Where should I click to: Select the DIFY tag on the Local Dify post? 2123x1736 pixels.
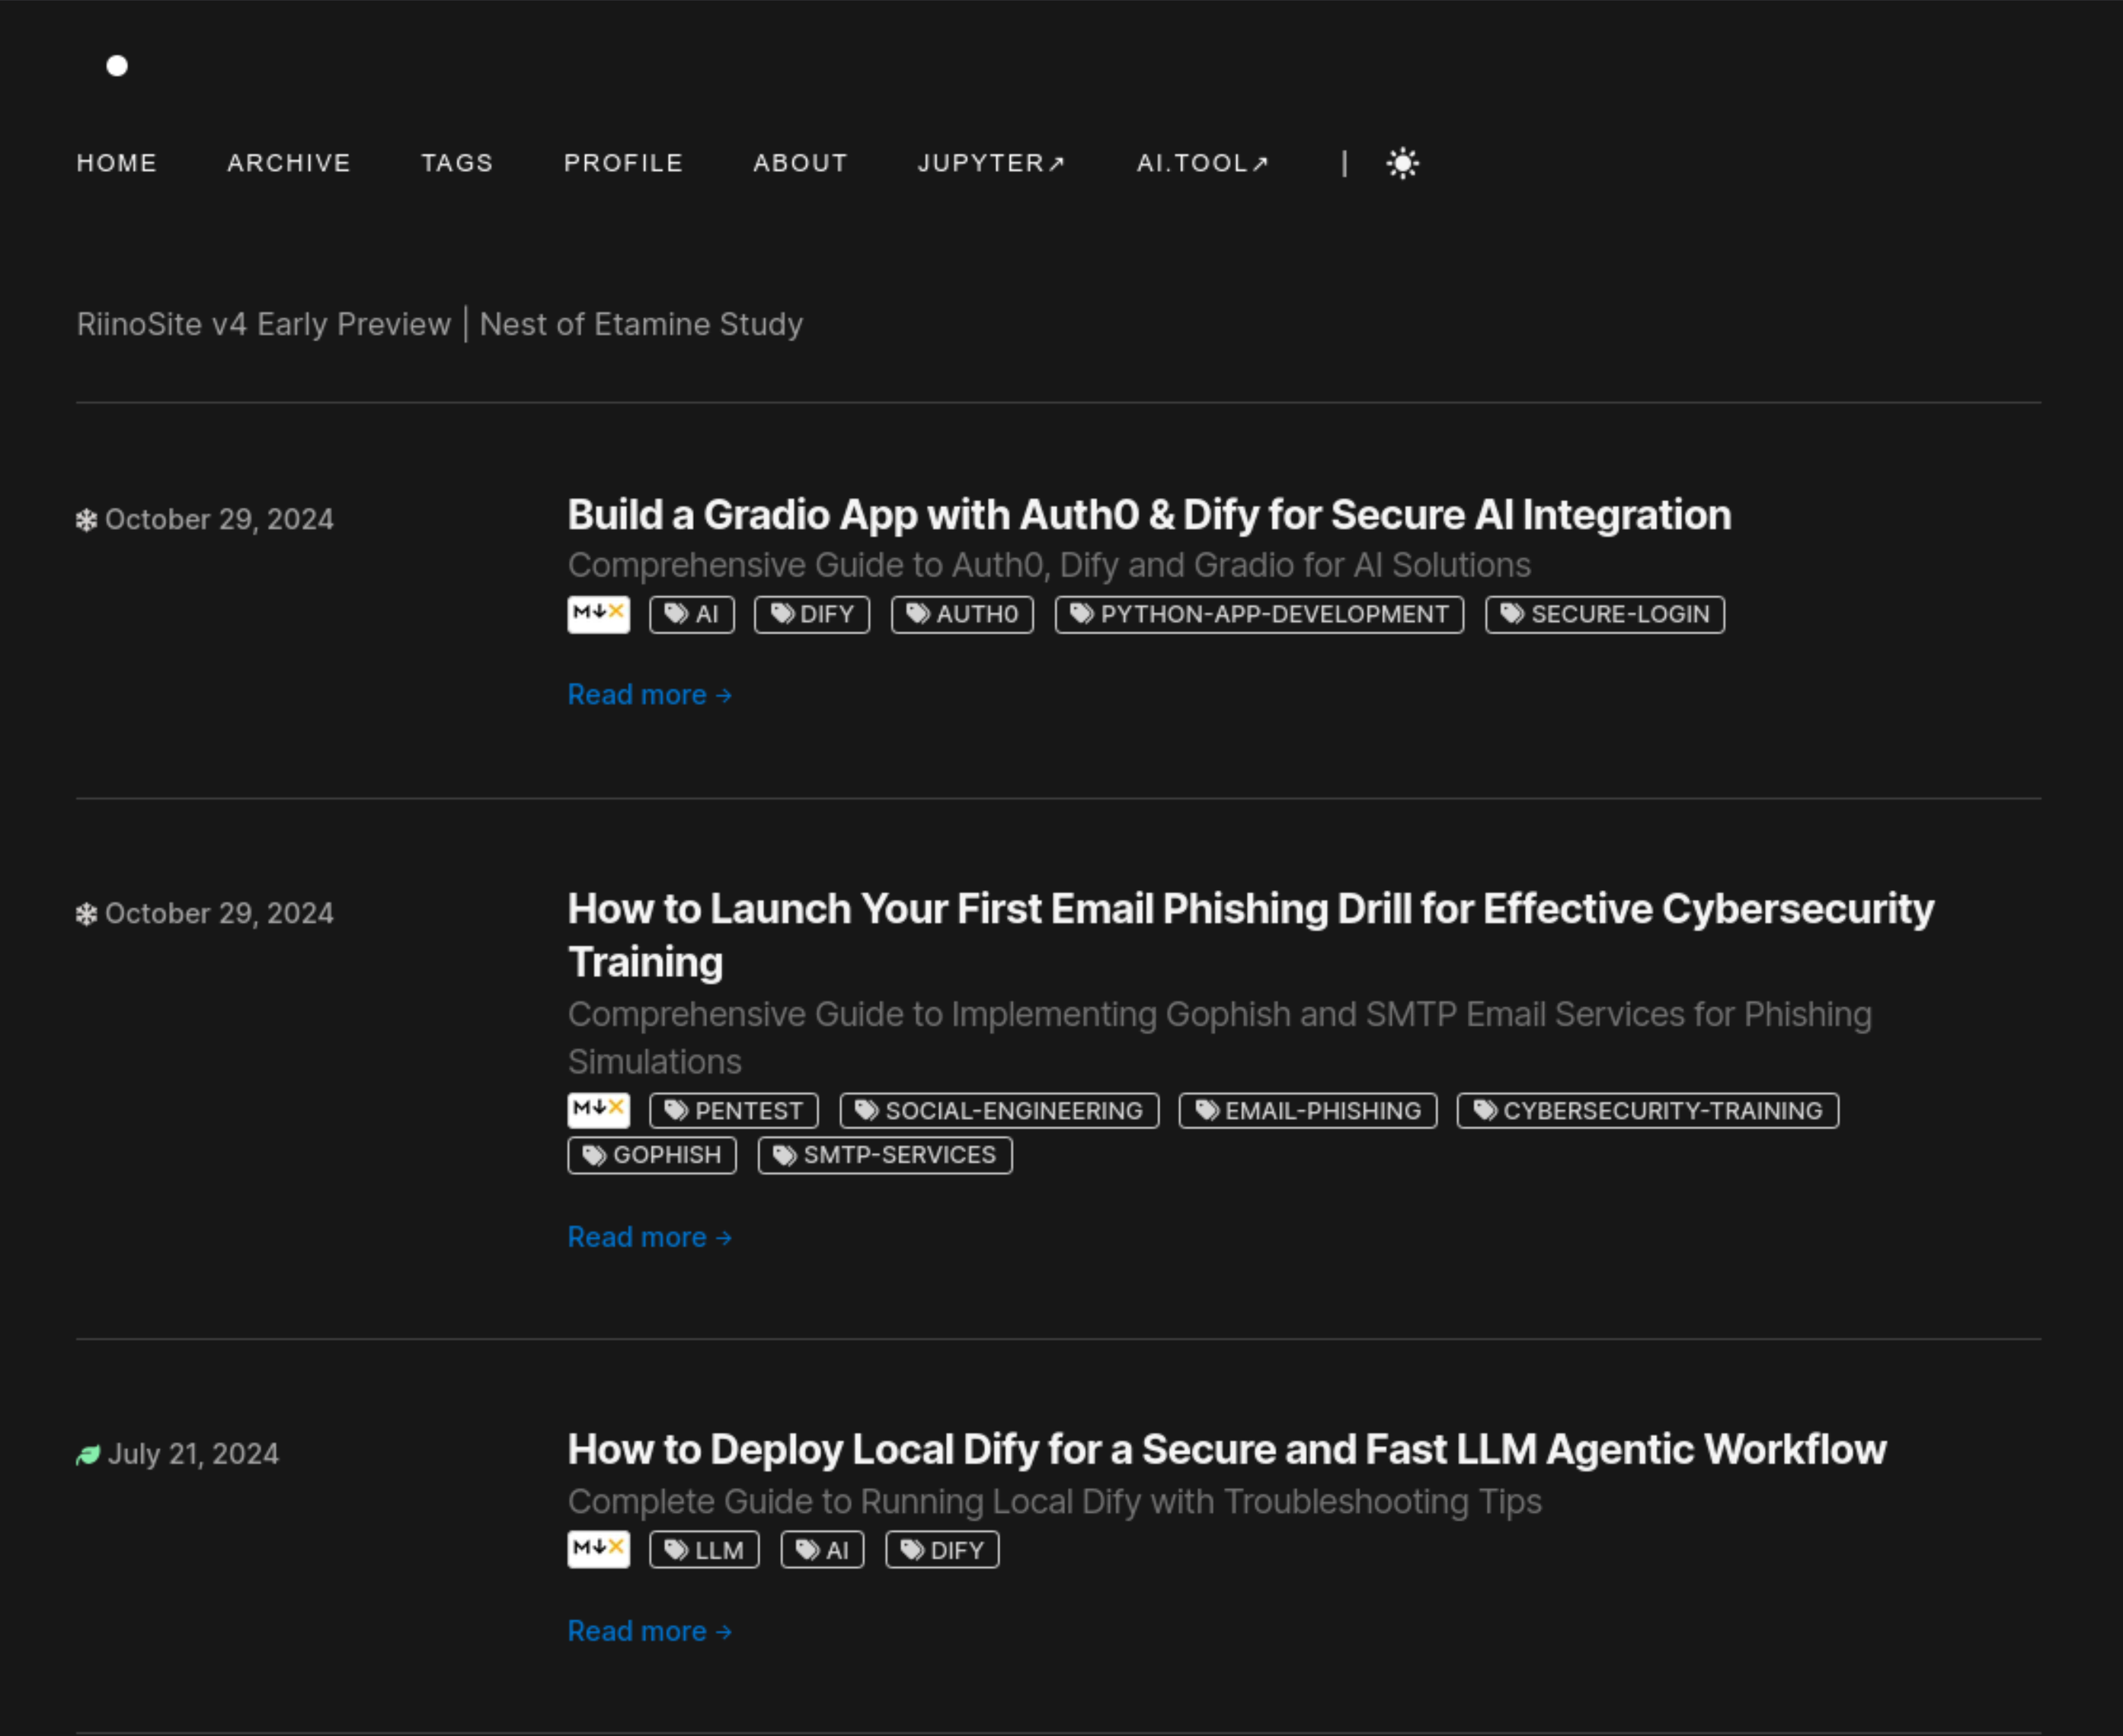[x=941, y=1549]
